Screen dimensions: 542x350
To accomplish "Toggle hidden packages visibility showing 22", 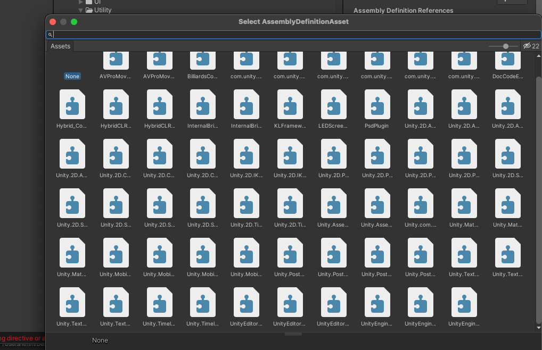I will [x=531, y=46].
